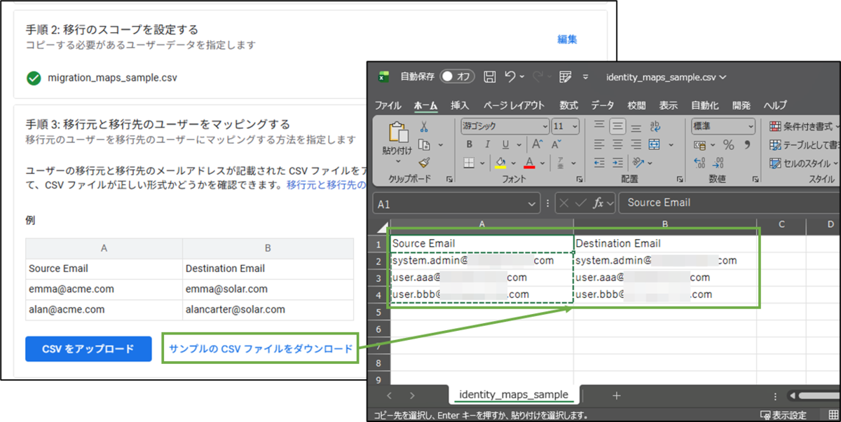Apply italic formatting
This screenshot has width=841, height=422.
pyautogui.click(x=486, y=144)
